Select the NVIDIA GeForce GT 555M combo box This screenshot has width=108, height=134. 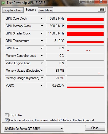click(x=34, y=128)
